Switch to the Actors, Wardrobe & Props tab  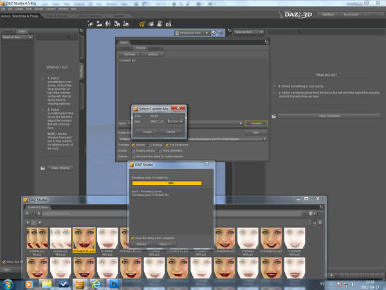click(19, 16)
